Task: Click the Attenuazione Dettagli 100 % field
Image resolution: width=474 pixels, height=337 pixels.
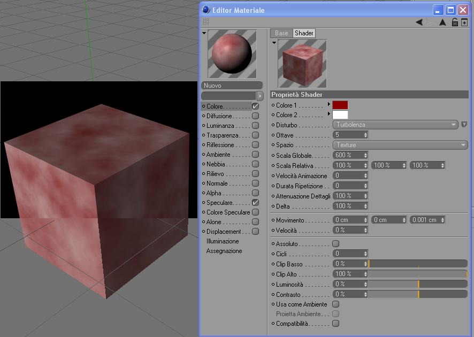Action: 350,196
